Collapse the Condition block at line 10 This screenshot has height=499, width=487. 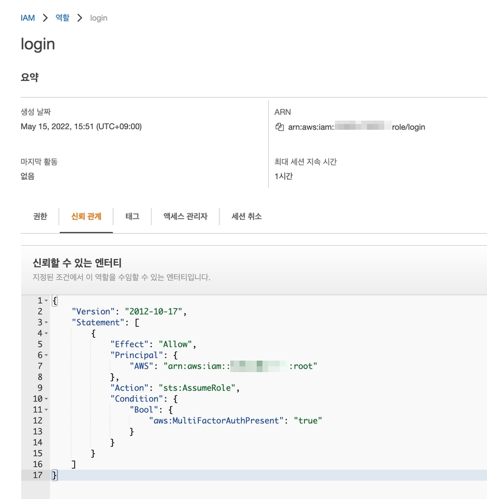[x=46, y=399]
